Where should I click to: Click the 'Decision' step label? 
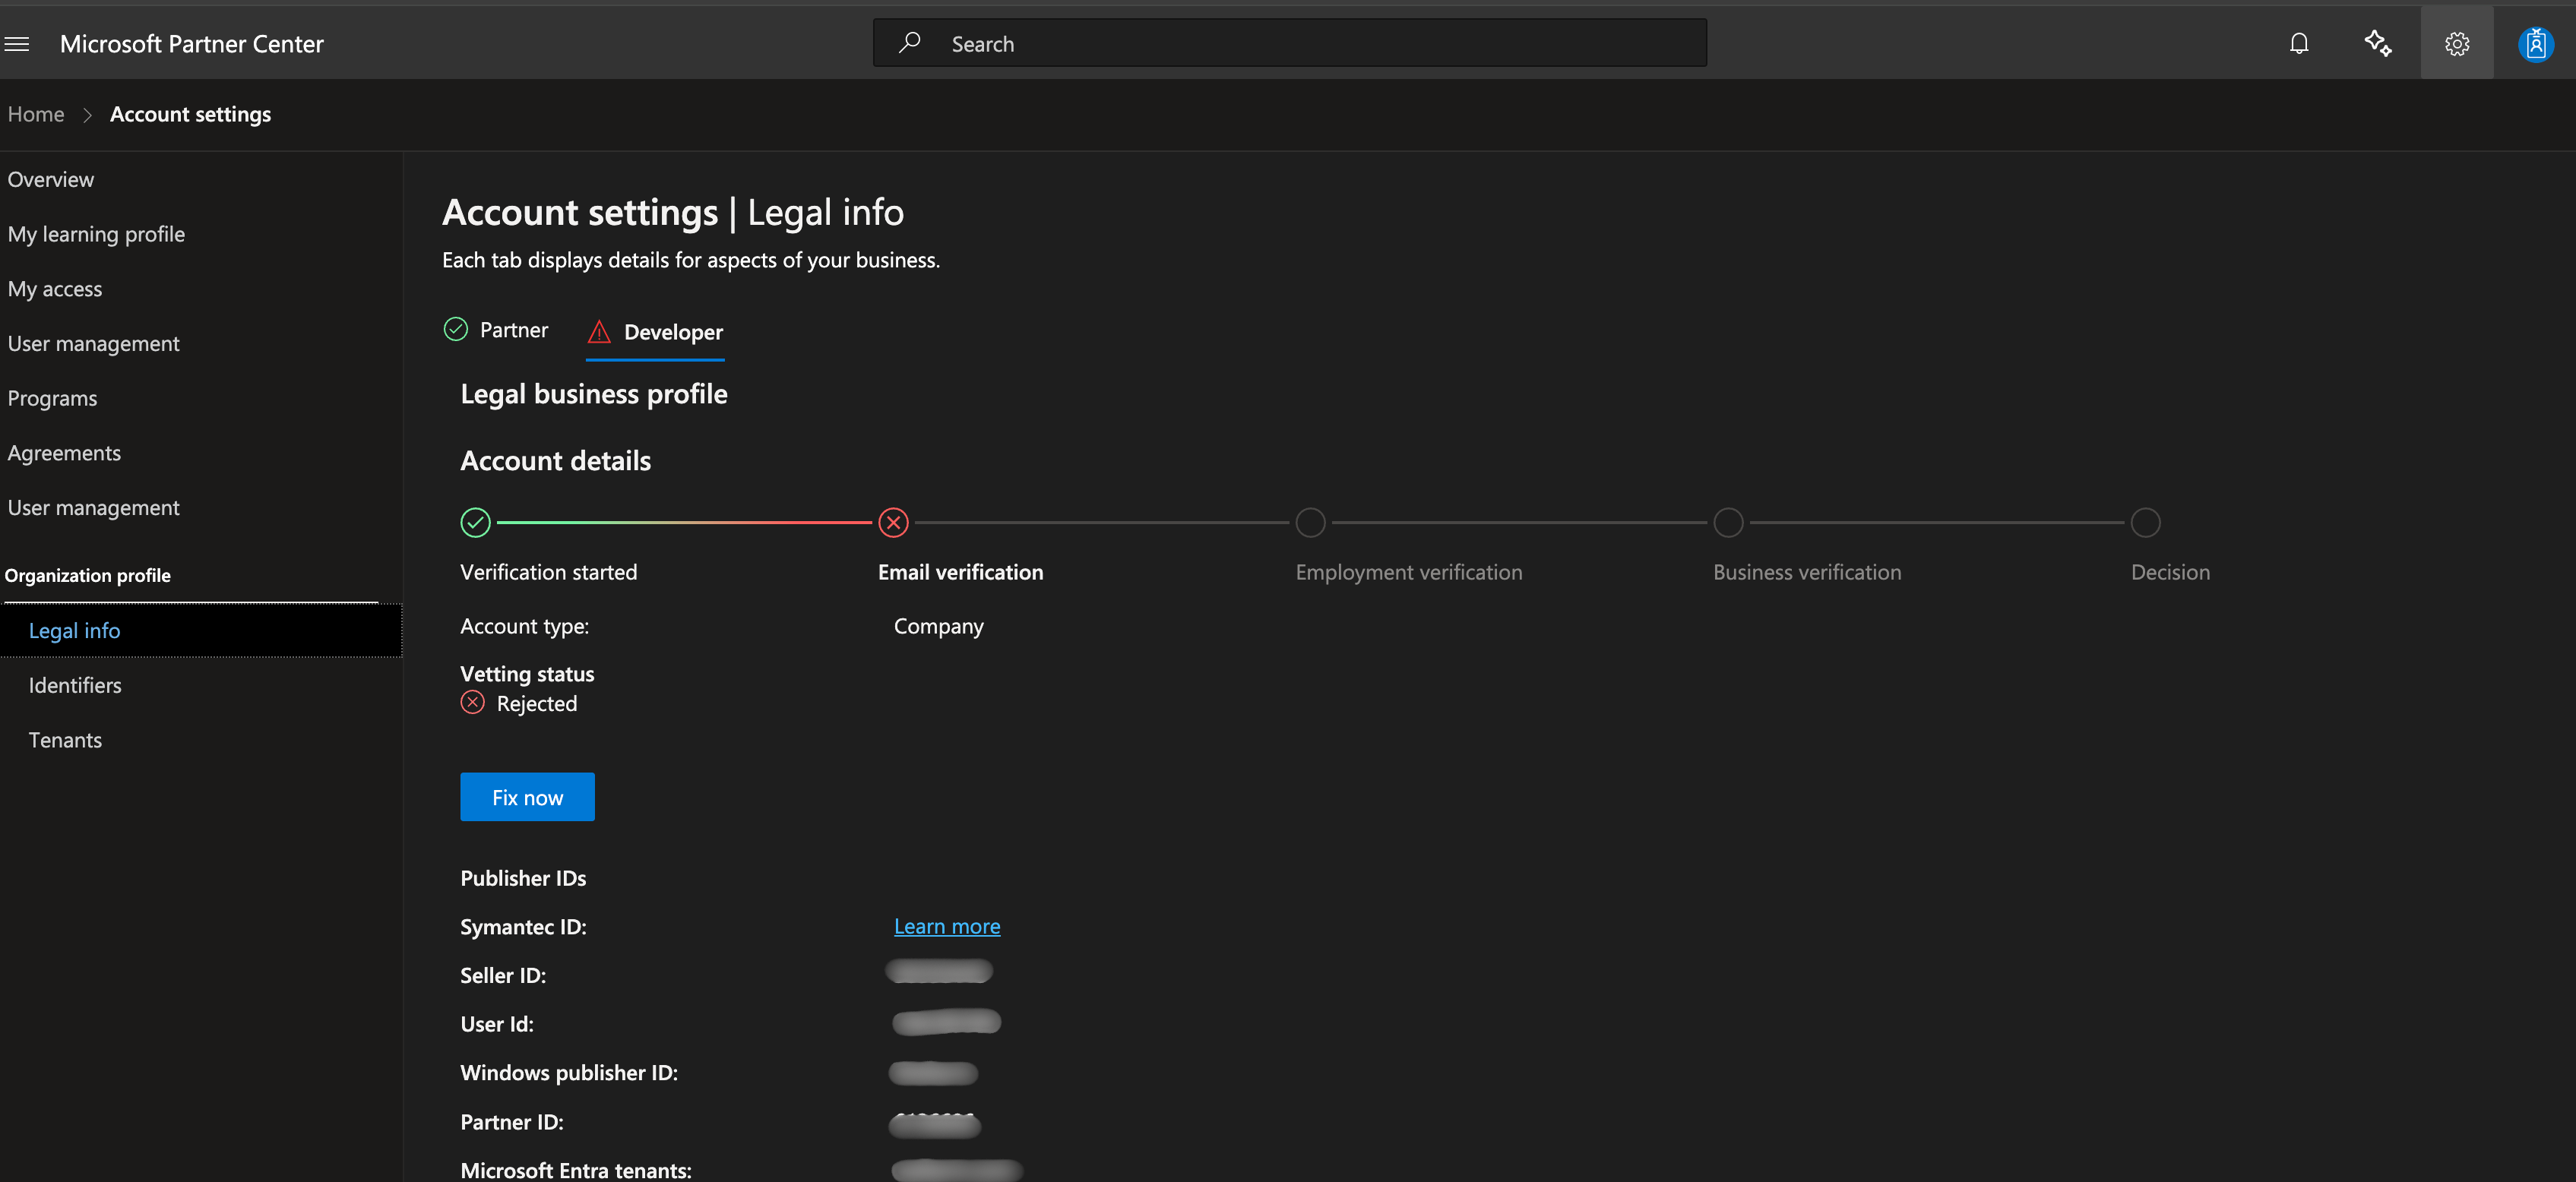2170,572
